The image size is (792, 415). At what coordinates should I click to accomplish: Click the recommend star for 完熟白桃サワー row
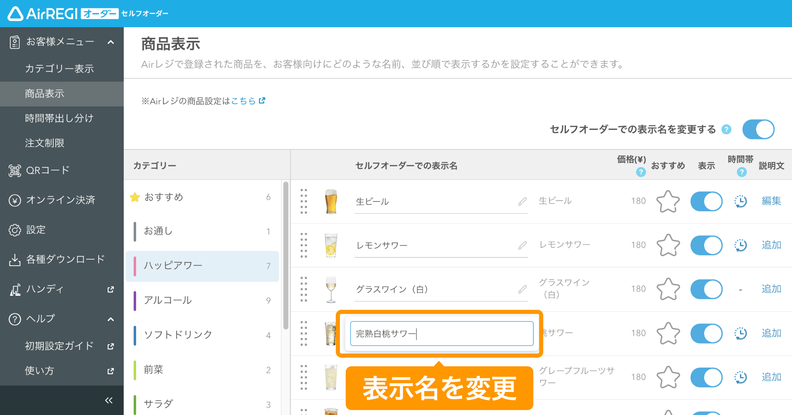(x=668, y=333)
